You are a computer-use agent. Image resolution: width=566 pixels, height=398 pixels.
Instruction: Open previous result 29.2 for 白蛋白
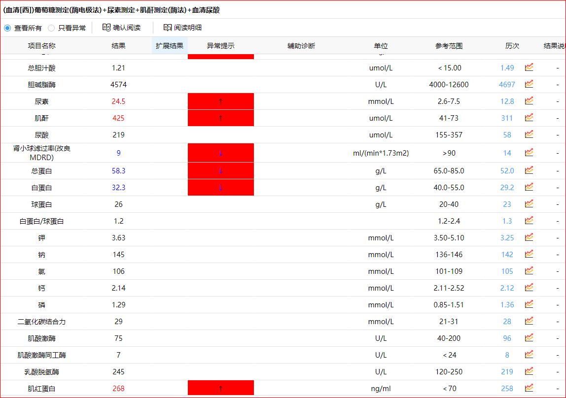click(x=507, y=188)
